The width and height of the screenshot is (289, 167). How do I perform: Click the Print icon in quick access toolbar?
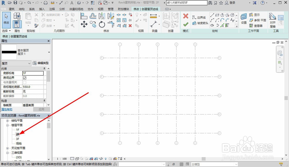(46, 3)
